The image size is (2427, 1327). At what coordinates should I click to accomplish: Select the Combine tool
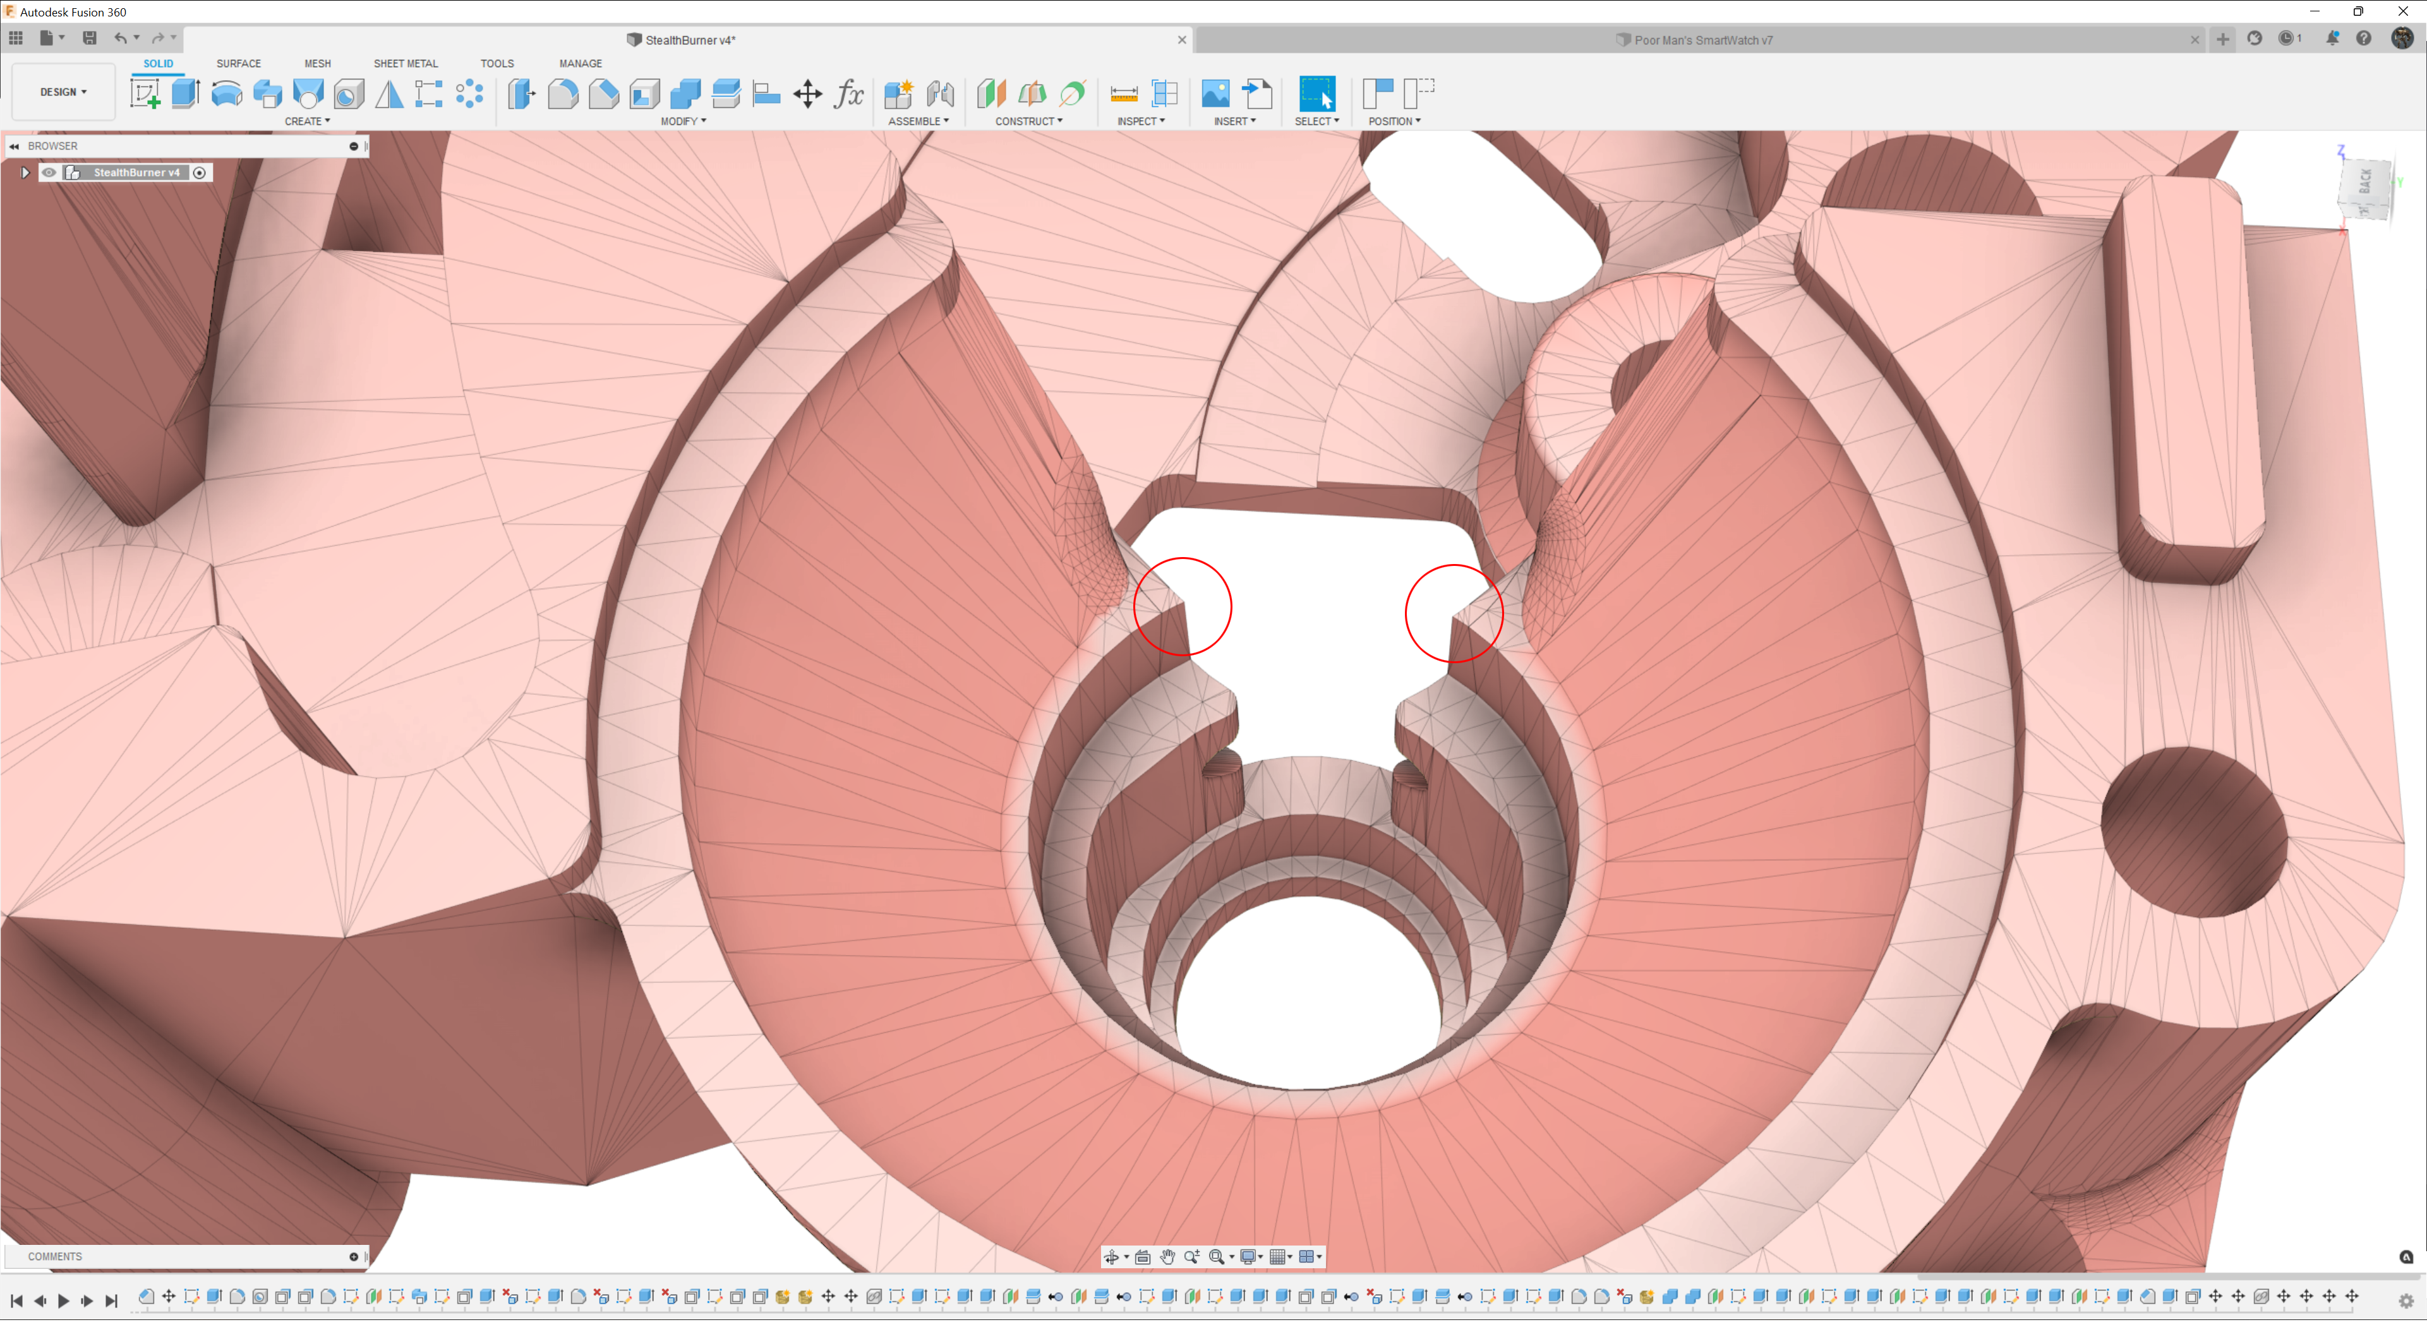coord(685,94)
